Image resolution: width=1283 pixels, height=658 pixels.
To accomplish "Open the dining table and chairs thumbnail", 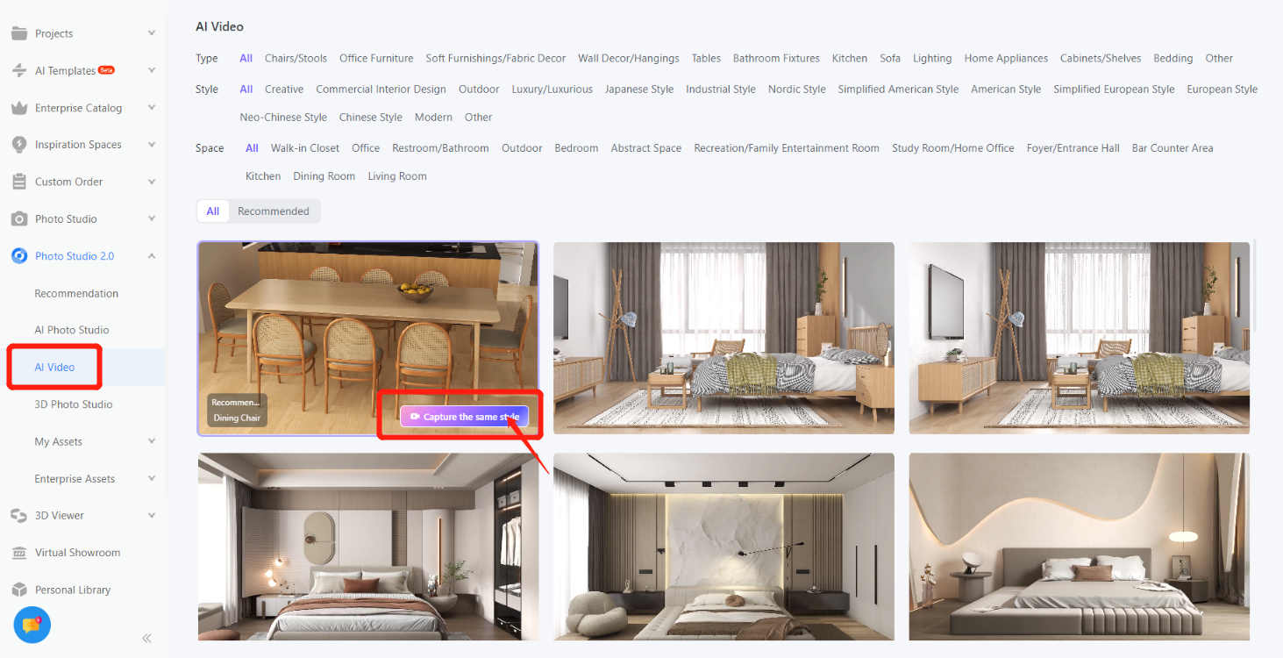I will [x=368, y=338].
